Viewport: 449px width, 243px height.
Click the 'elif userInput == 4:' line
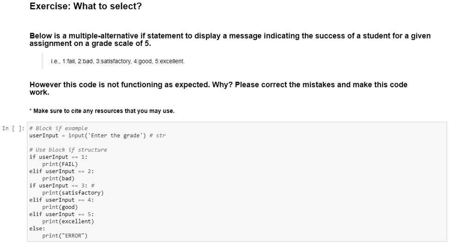click(62, 200)
